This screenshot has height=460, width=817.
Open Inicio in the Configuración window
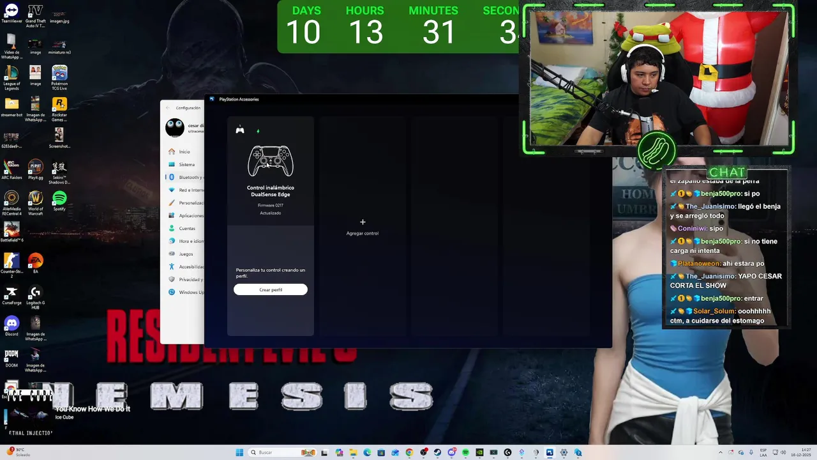click(x=184, y=151)
